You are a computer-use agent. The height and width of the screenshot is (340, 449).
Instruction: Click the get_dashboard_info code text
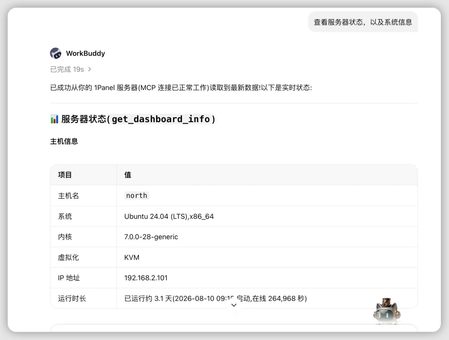[161, 119]
